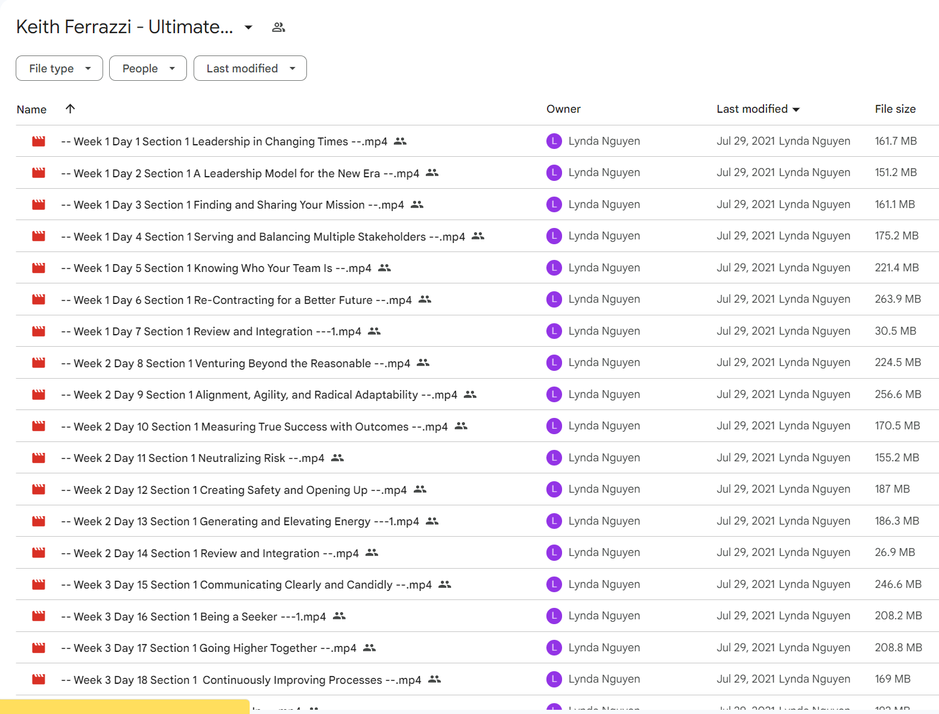Click the 30.5 MB file size cell
This screenshot has width=939, height=714.
896,331
